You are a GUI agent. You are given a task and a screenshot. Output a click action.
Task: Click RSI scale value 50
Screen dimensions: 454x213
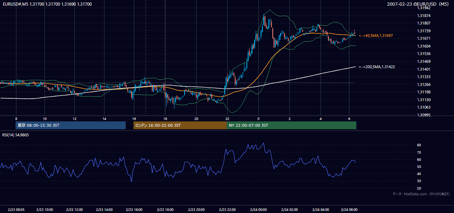coord(419,166)
